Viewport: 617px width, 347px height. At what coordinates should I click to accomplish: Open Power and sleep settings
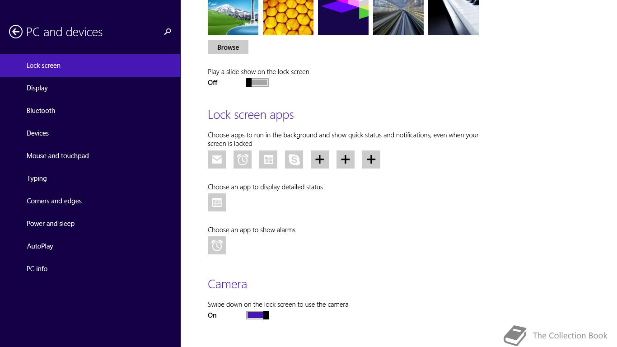[90, 224]
